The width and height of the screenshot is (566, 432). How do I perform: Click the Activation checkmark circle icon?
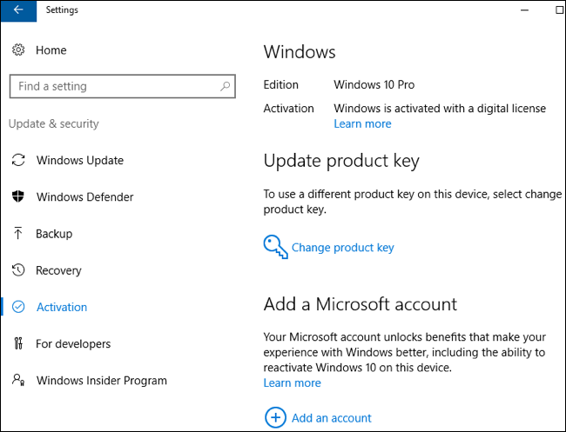pyautogui.click(x=18, y=307)
